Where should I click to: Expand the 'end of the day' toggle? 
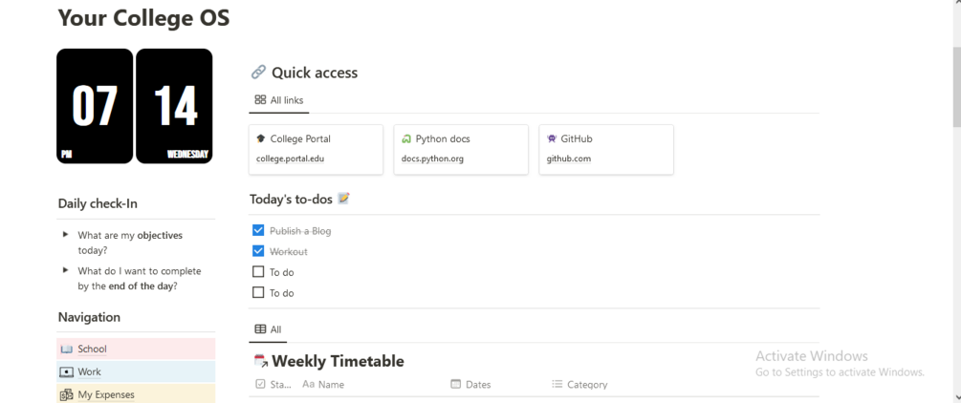pos(65,270)
